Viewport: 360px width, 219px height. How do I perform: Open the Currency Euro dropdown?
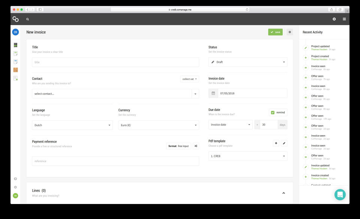point(159,125)
